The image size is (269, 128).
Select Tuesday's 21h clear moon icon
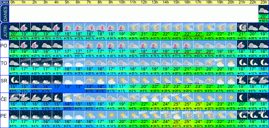pos(242,62)
